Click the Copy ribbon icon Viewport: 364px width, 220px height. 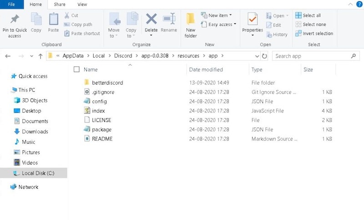[36, 19]
